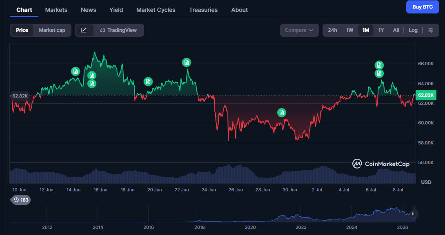The width and height of the screenshot is (445, 235).
Task: Grab the timeline range slider handle
Action: click(x=413, y=214)
